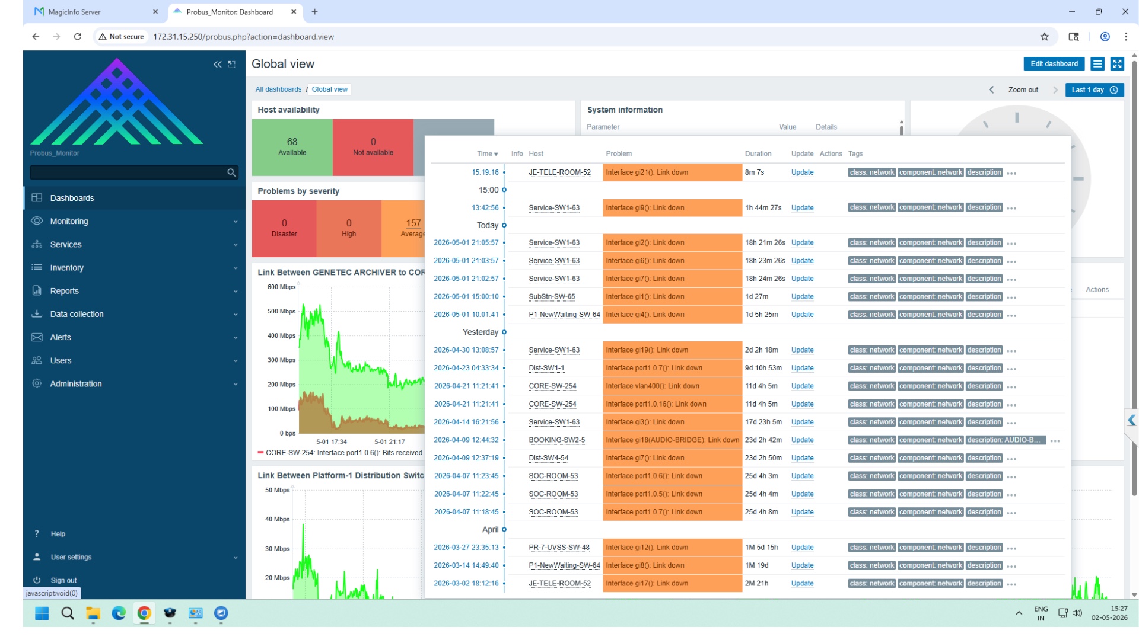Sort problems by the Time column header
This screenshot has width=1139, height=640.
pos(487,154)
